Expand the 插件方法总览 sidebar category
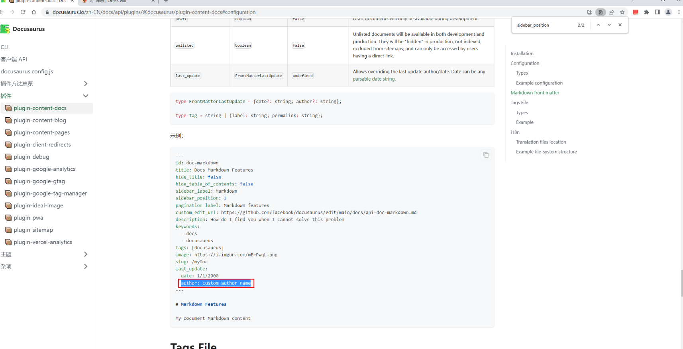The height and width of the screenshot is (349, 683). 86,83
